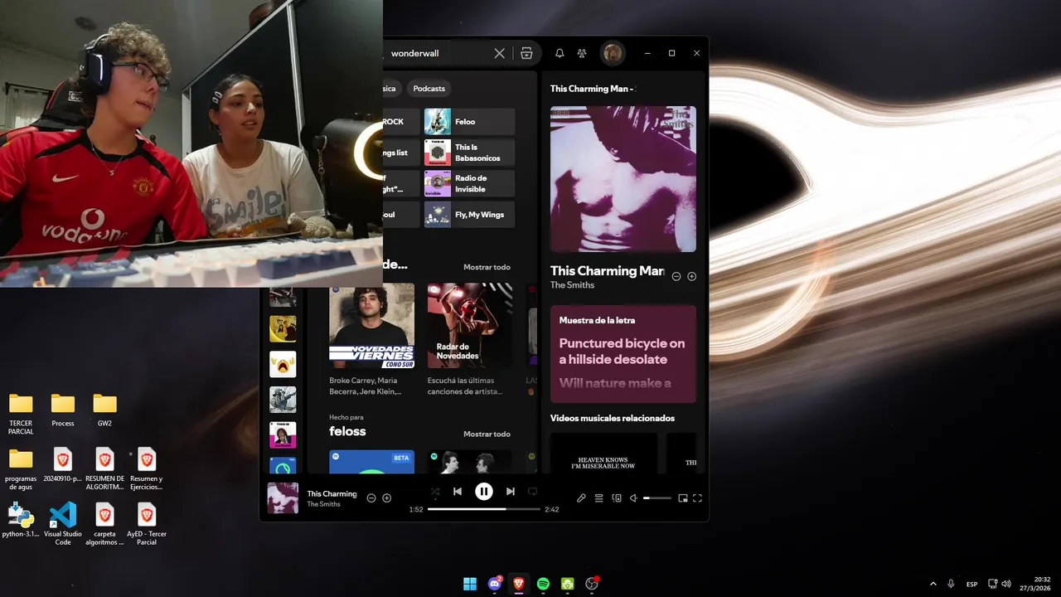Click This Charming song title in player bar
The image size is (1061, 597).
[332, 493]
